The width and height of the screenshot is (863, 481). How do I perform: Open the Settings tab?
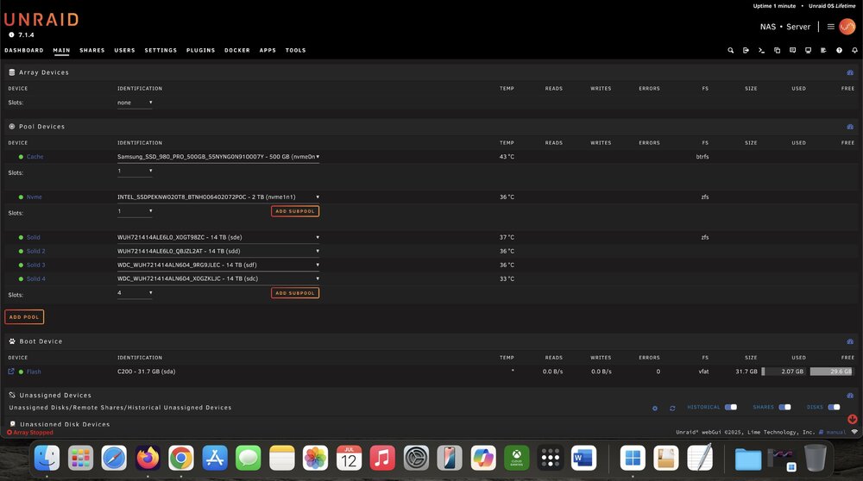161,50
